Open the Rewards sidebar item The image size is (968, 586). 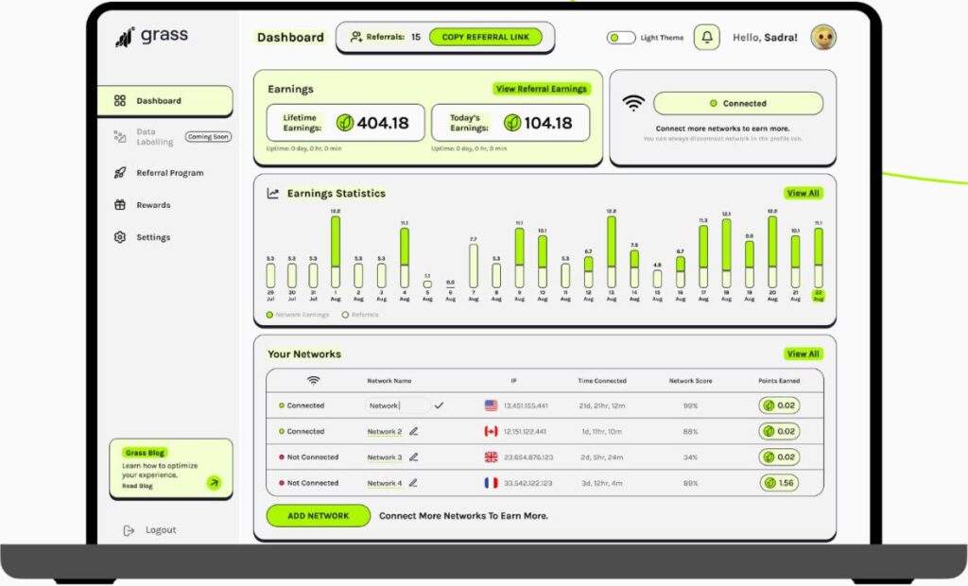[143, 205]
